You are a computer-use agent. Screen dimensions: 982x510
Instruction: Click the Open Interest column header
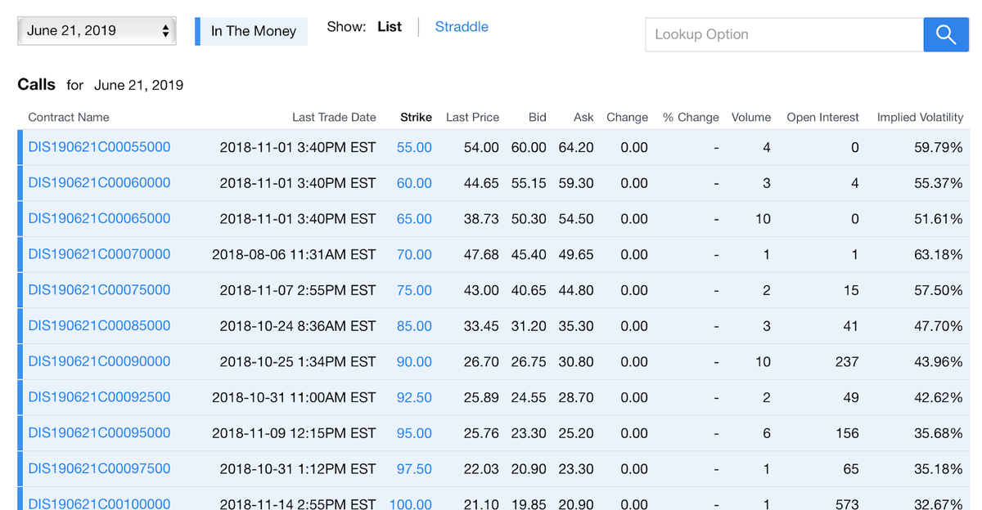(822, 117)
